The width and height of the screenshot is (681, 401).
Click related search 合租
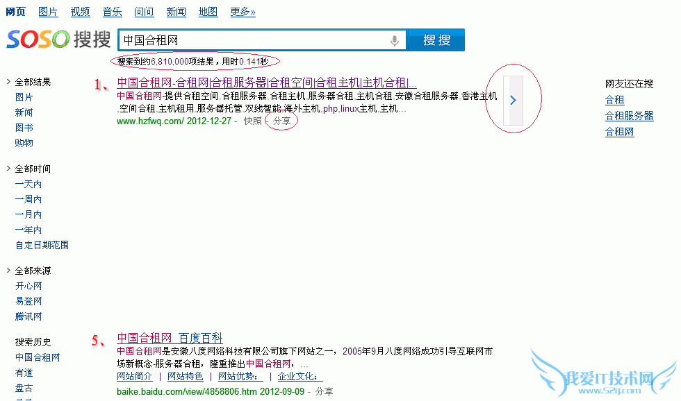(614, 100)
